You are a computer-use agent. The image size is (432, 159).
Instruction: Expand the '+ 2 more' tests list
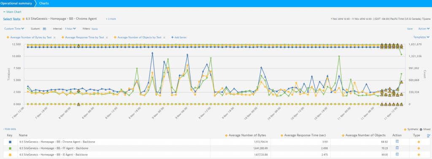[x=111, y=19]
